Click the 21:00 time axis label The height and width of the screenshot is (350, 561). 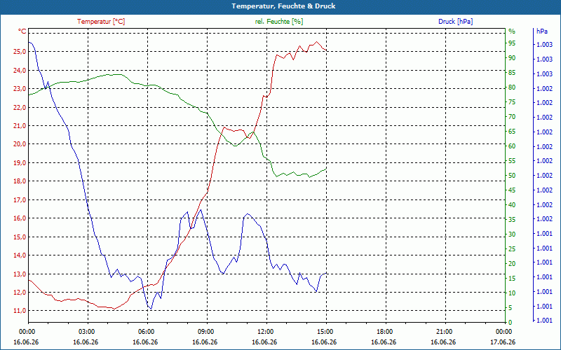444,331
